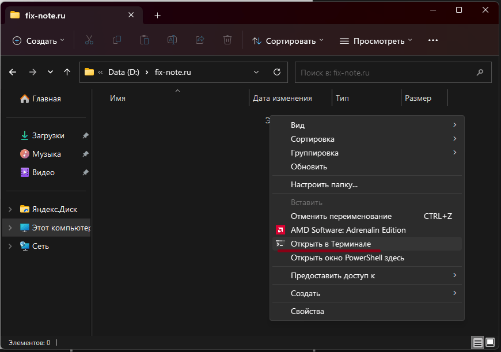The height and width of the screenshot is (352, 501).
Task: Open recent locations dropdown arrow
Action: click(x=50, y=72)
